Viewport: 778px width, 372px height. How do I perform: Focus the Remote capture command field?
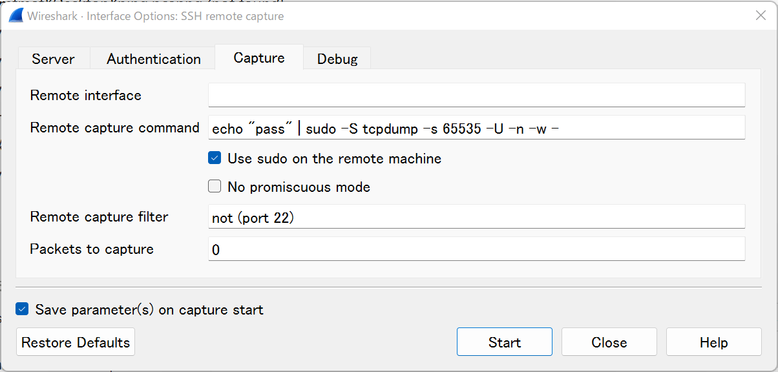tap(476, 128)
